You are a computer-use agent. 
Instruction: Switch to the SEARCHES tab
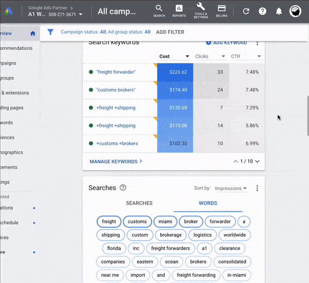(x=139, y=203)
